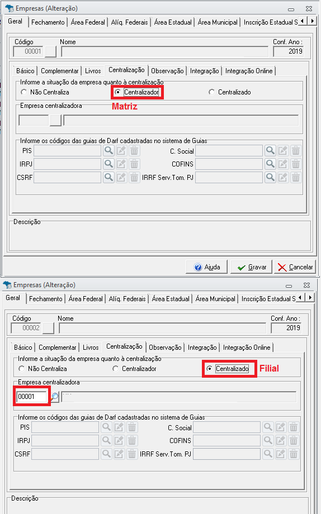Select Centralizado radio in the top window
Image resolution: width=321 pixels, height=514 pixels.
230,92
